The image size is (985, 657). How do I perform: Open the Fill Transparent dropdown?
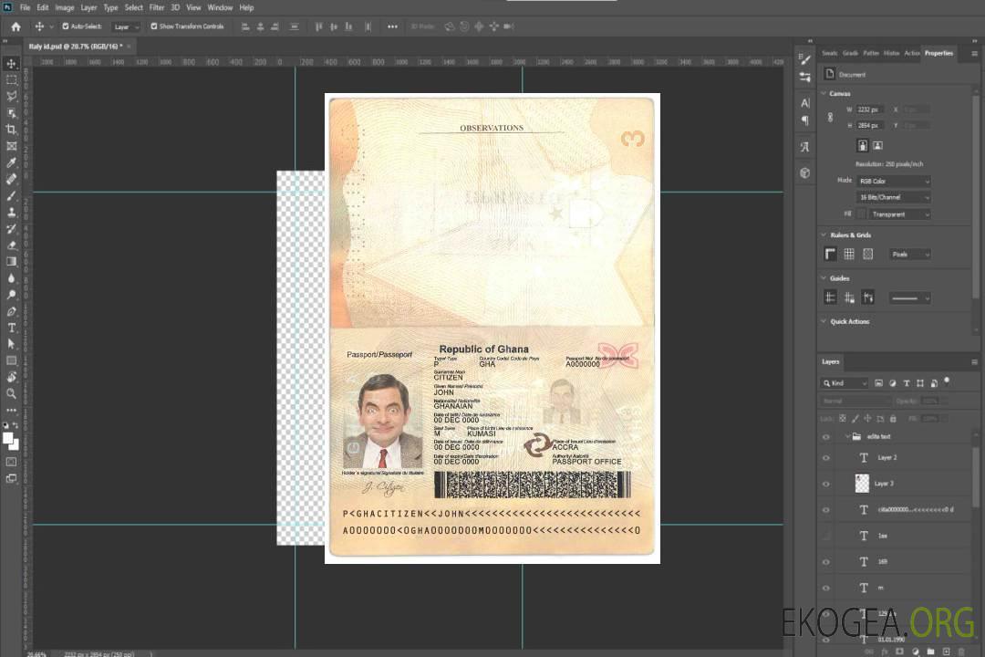coord(899,214)
